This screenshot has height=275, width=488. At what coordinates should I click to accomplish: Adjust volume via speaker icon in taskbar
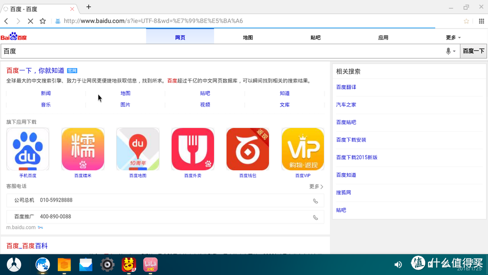398,265
